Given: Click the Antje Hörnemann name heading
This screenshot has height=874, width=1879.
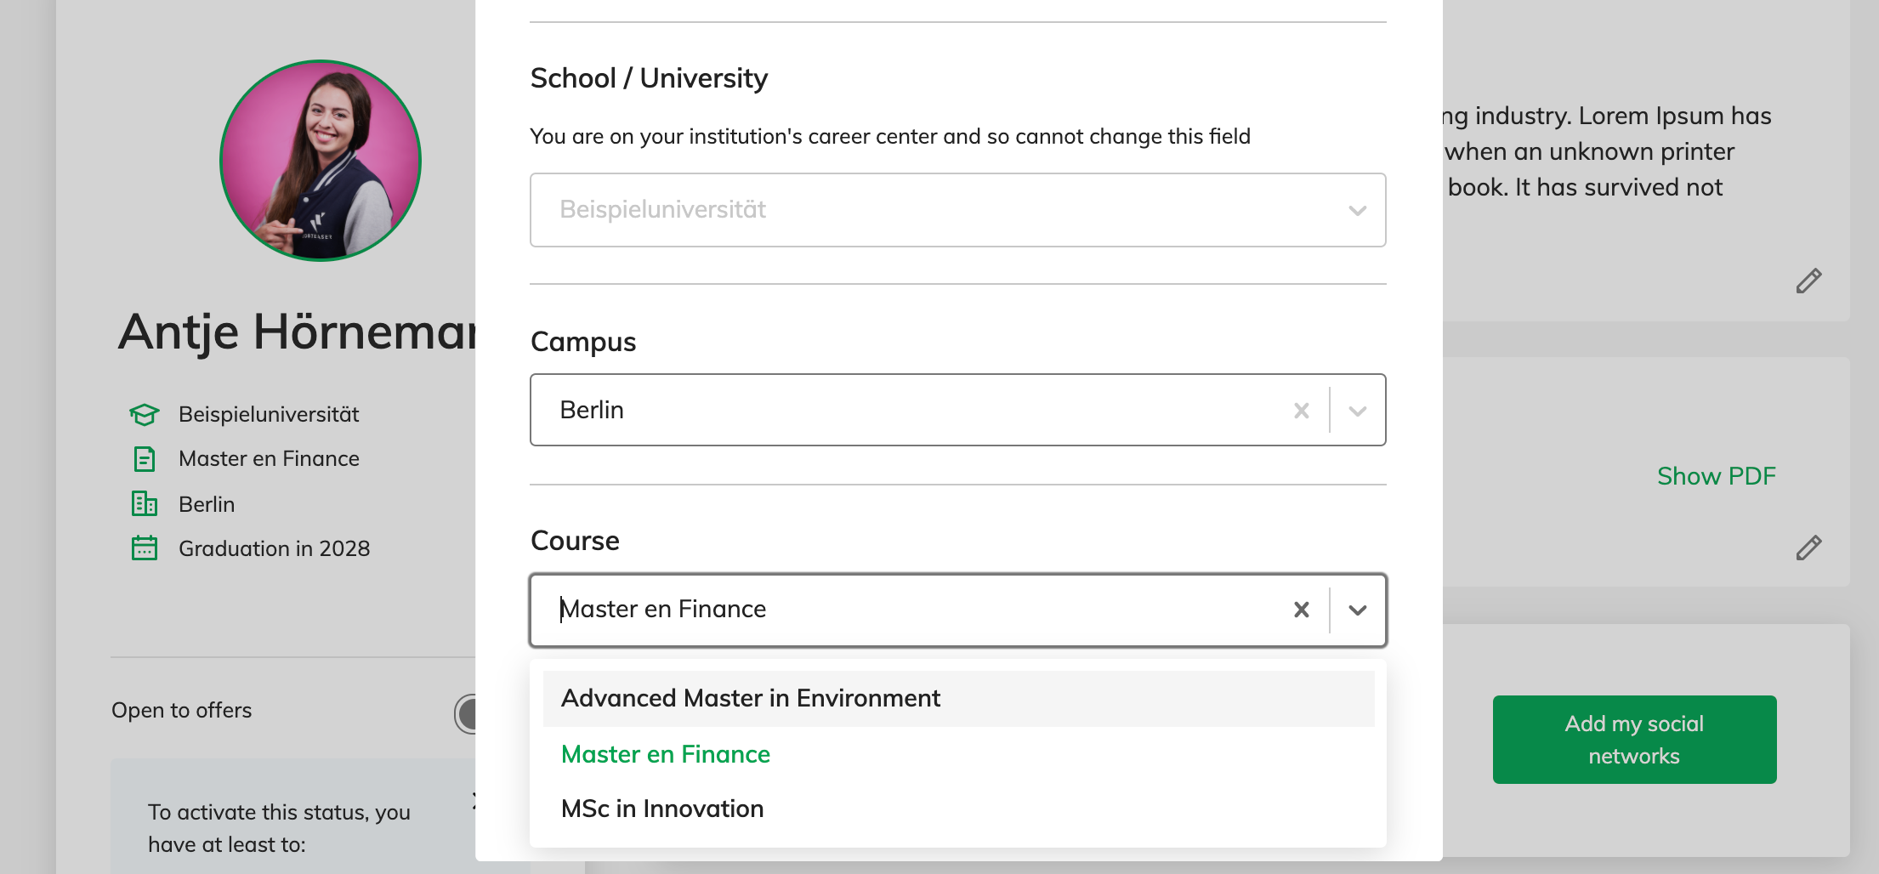Looking at the screenshot, I should point(298,332).
